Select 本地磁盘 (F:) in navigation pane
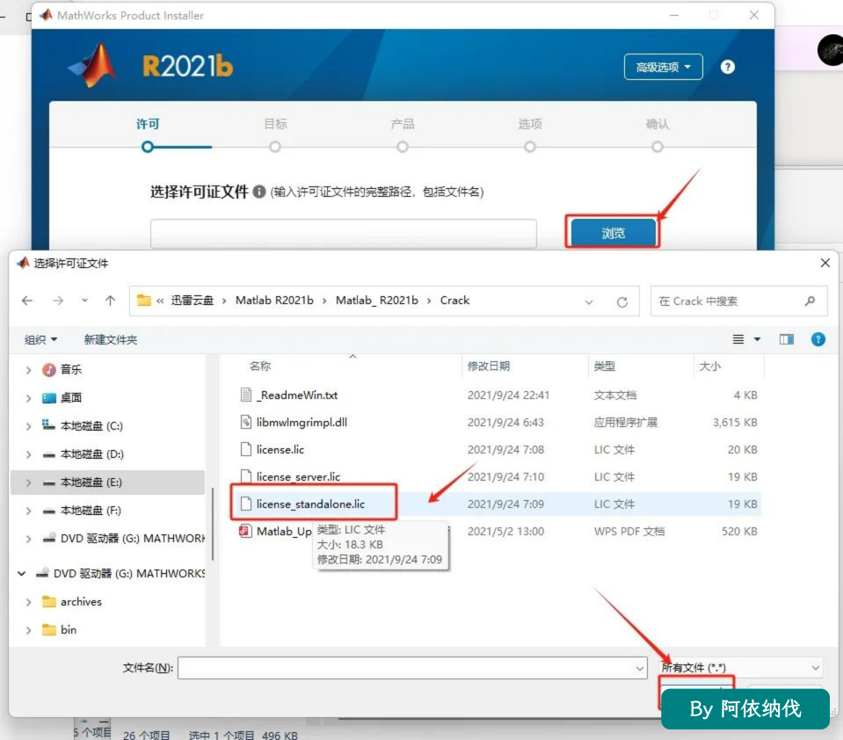Image resolution: width=843 pixels, height=740 pixels. click(x=91, y=511)
